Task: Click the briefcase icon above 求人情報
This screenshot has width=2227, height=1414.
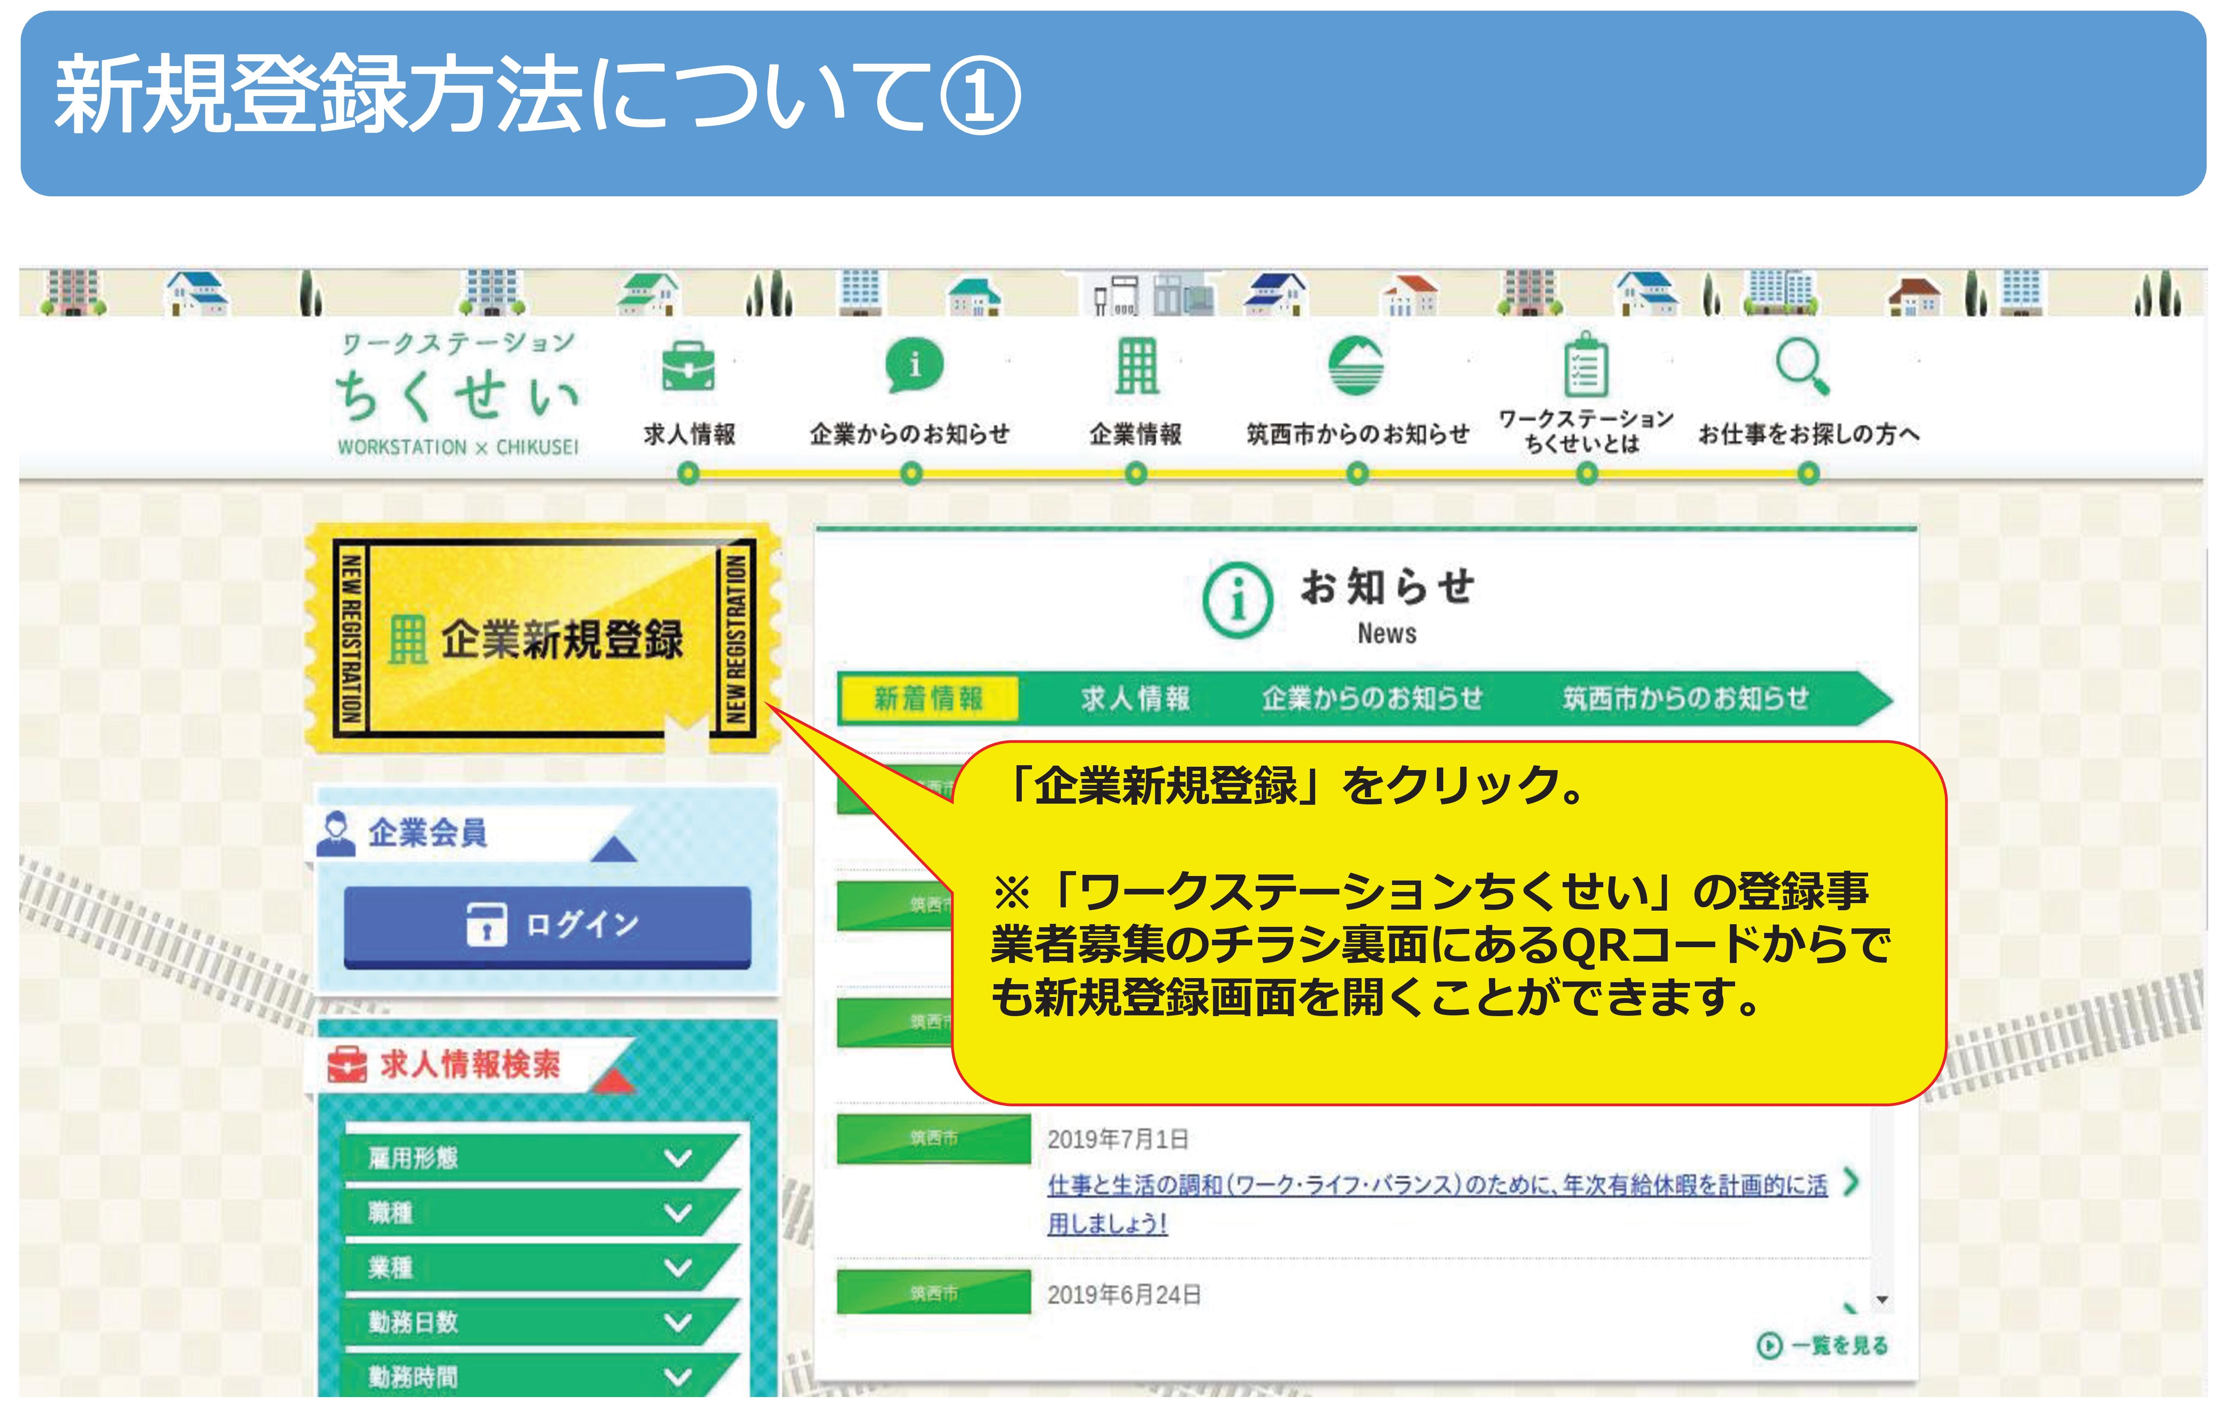Action: [688, 367]
